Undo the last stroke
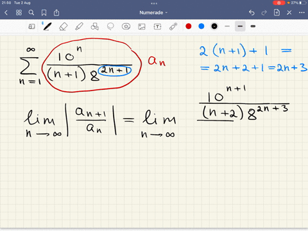 (x=252, y=13)
